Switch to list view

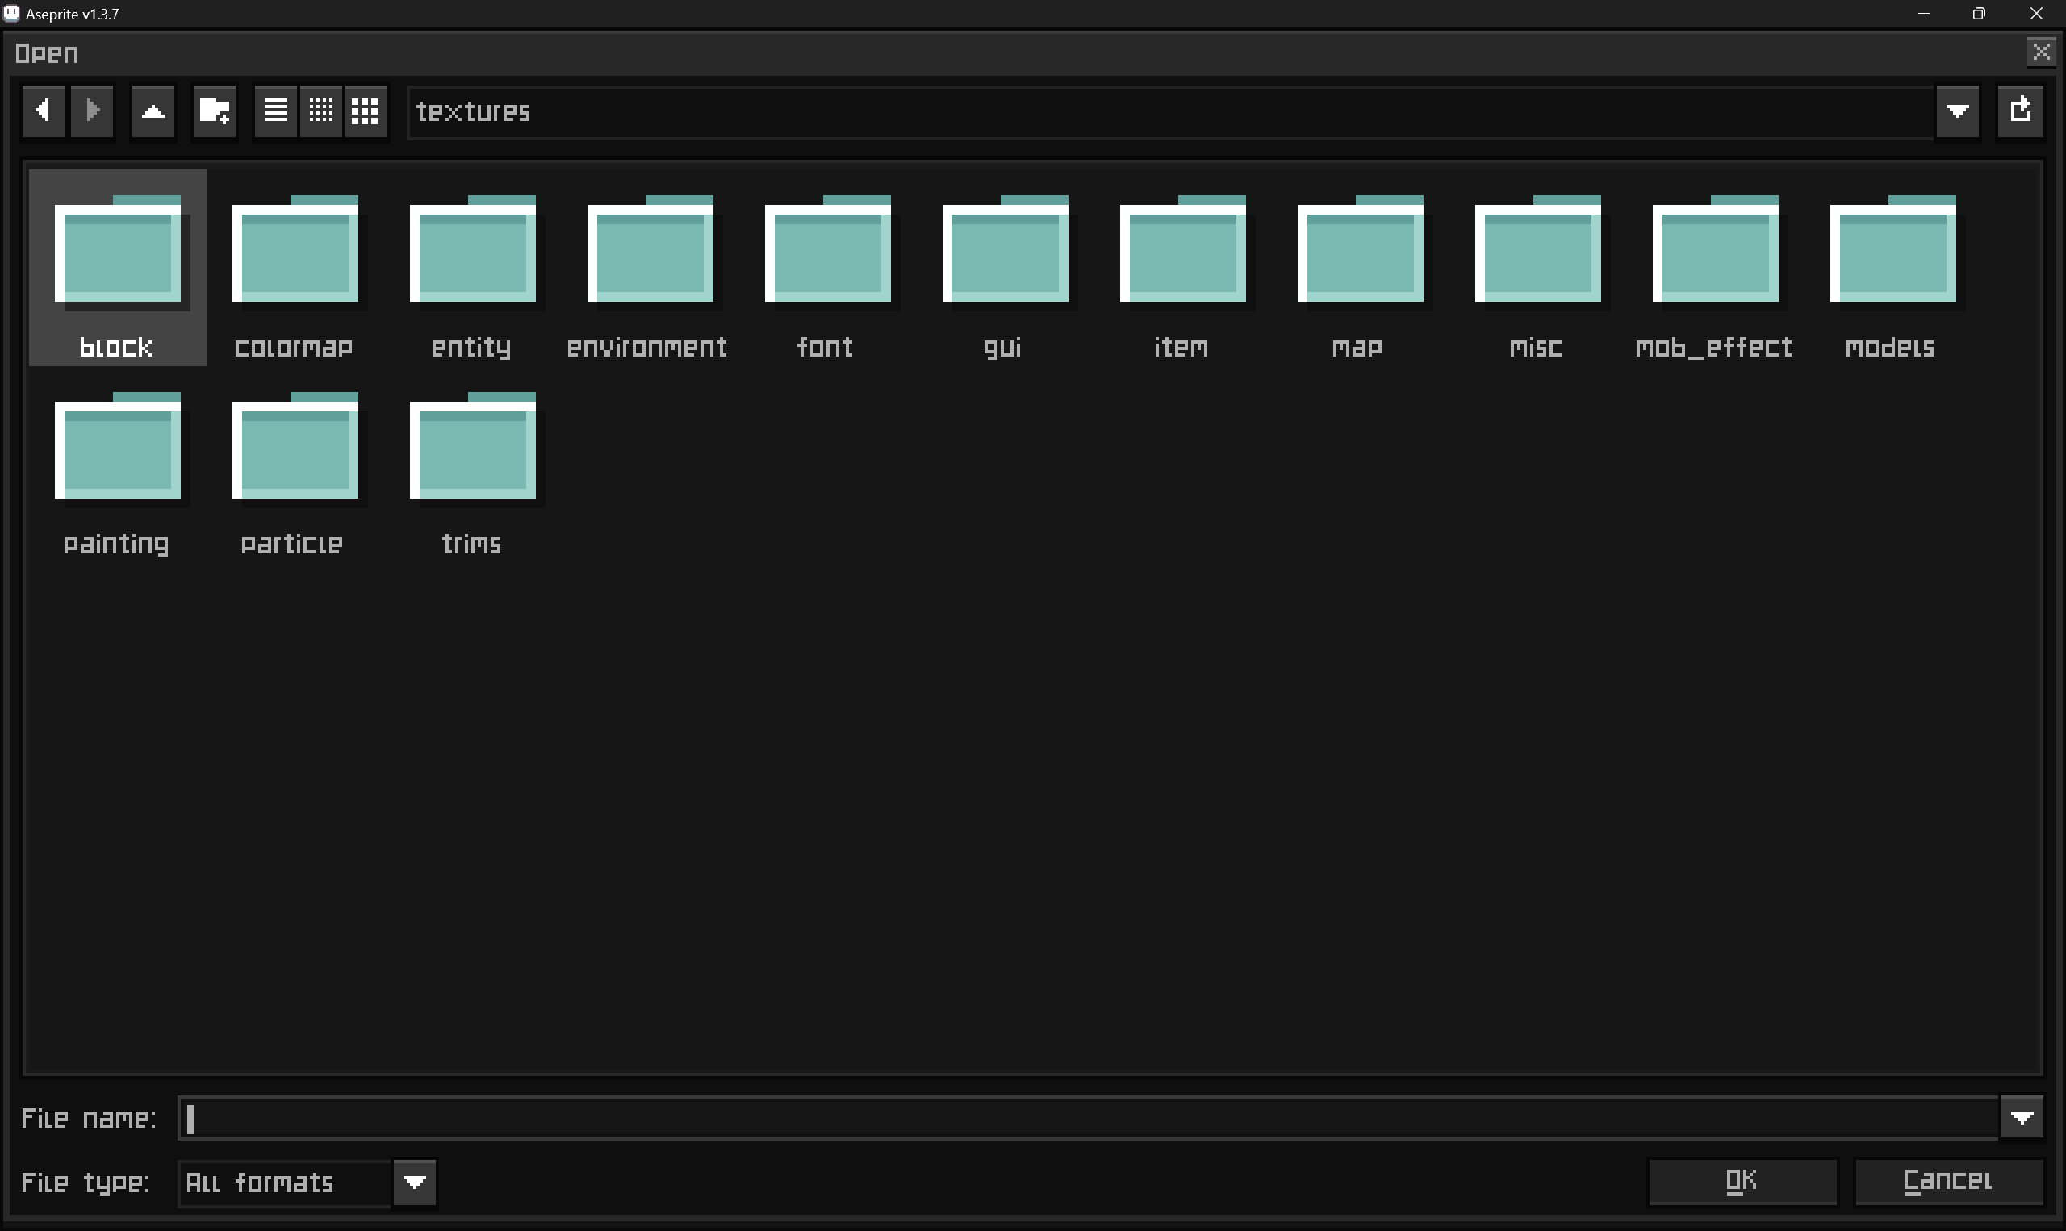[275, 111]
